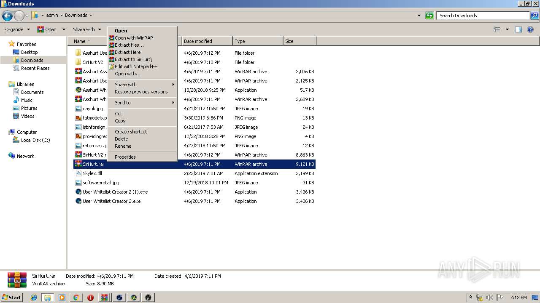Switch to WinRAR taskbar button
The height and width of the screenshot is (303, 540).
104,298
